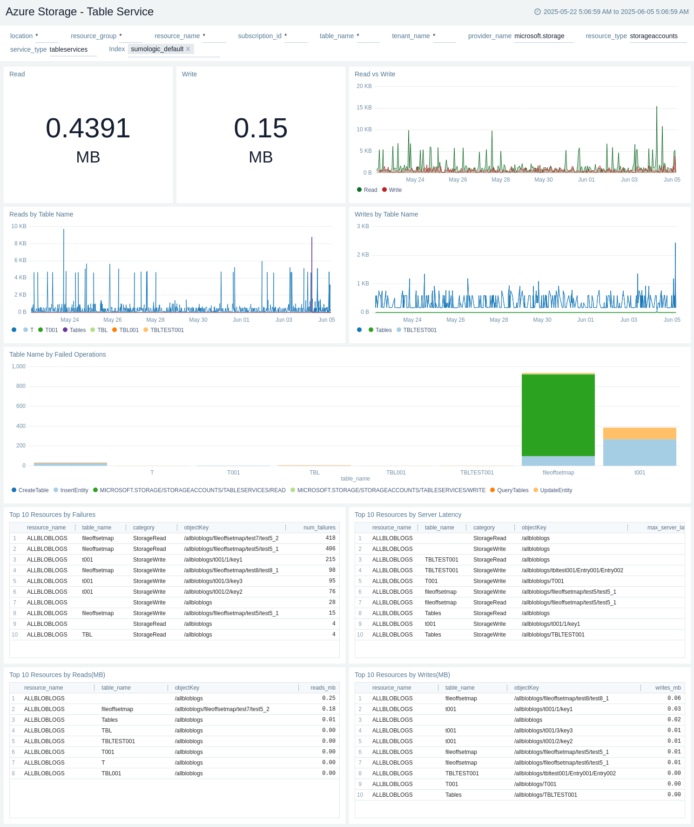
Task: Sort Reads(MB) table by reads_mb header
Action: point(323,688)
